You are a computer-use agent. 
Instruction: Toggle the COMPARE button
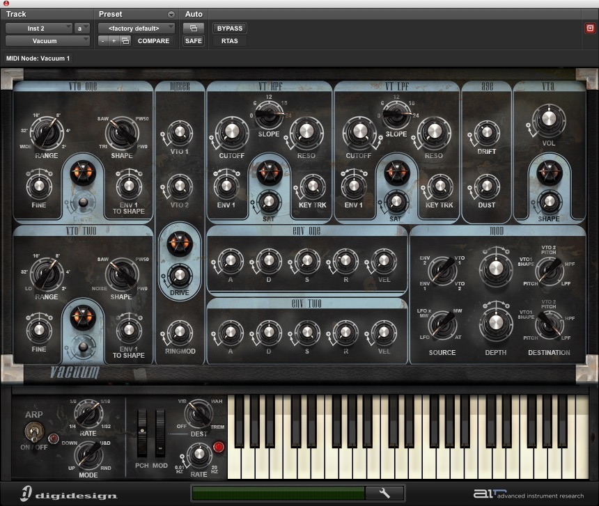(153, 41)
